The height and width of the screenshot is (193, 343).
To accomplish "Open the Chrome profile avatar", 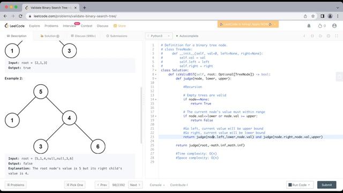I will click(x=330, y=16).
